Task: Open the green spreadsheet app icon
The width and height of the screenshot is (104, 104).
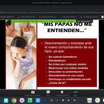Action: pos(30,100)
